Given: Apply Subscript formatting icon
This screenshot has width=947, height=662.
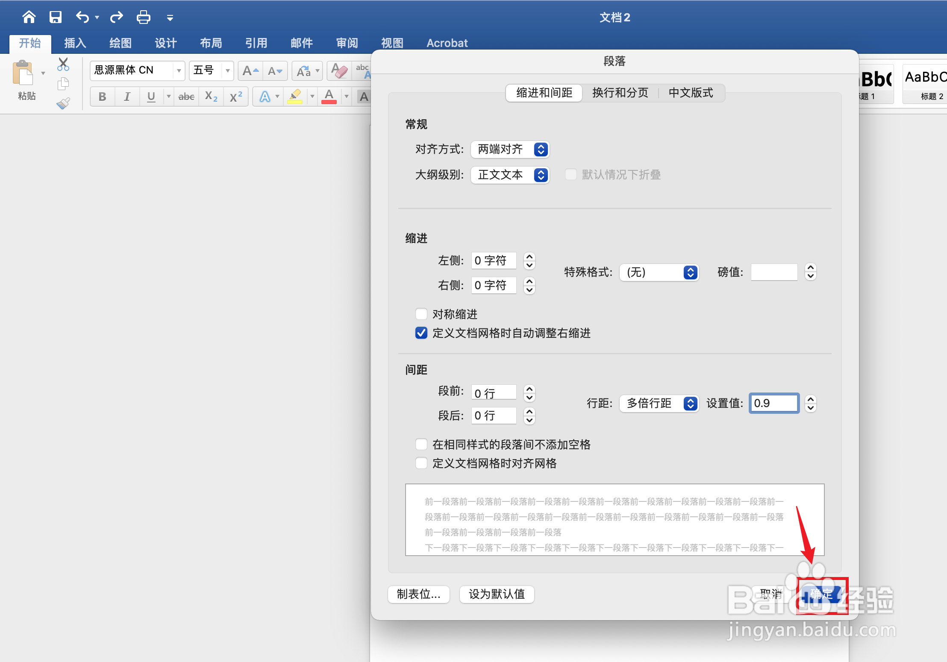Looking at the screenshot, I should click(x=211, y=97).
